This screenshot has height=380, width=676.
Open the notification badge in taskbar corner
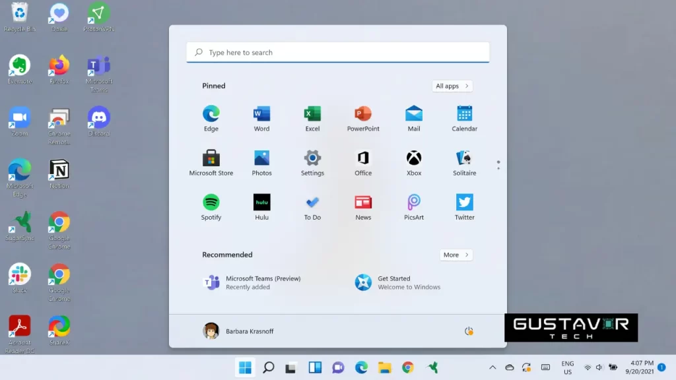pos(661,367)
